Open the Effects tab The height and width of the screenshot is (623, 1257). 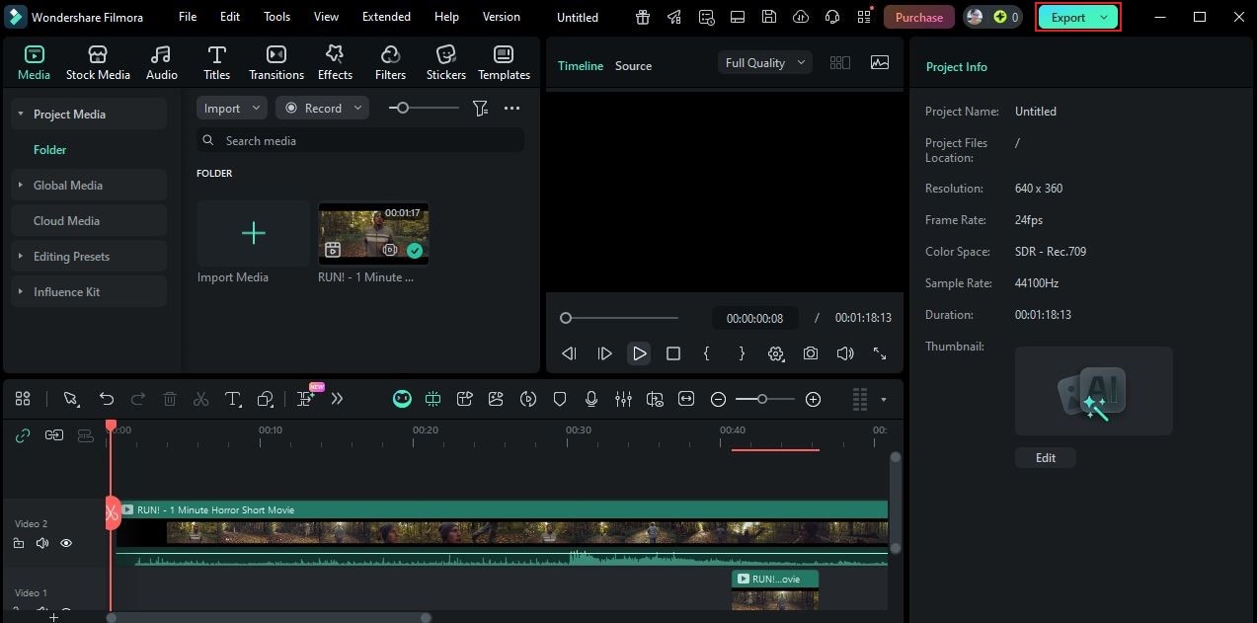335,63
